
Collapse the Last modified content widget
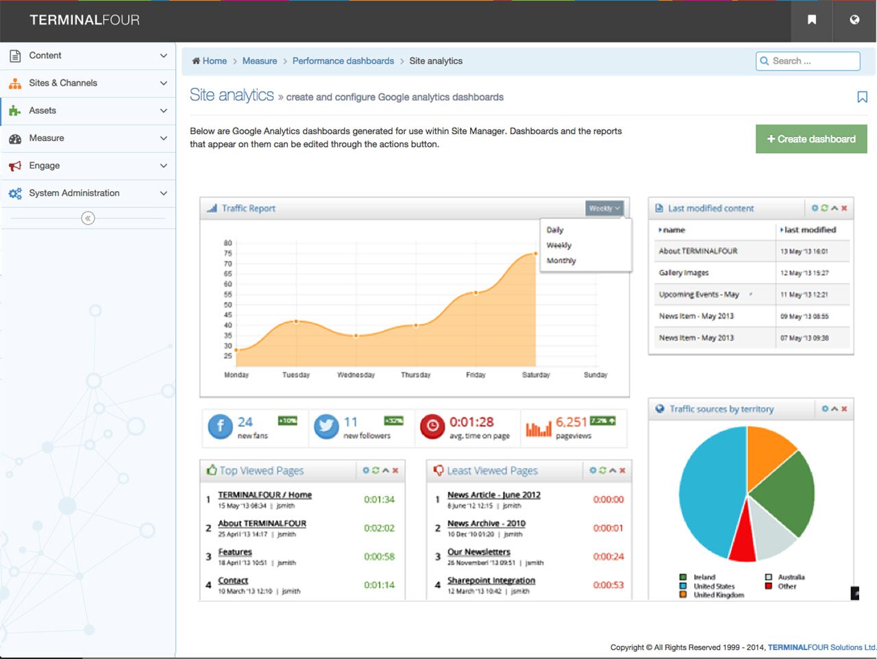835,208
